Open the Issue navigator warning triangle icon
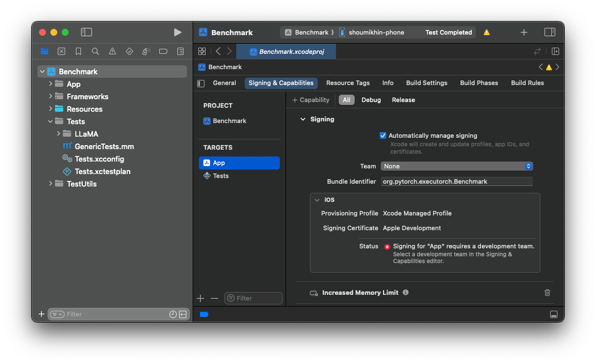 tap(112, 51)
